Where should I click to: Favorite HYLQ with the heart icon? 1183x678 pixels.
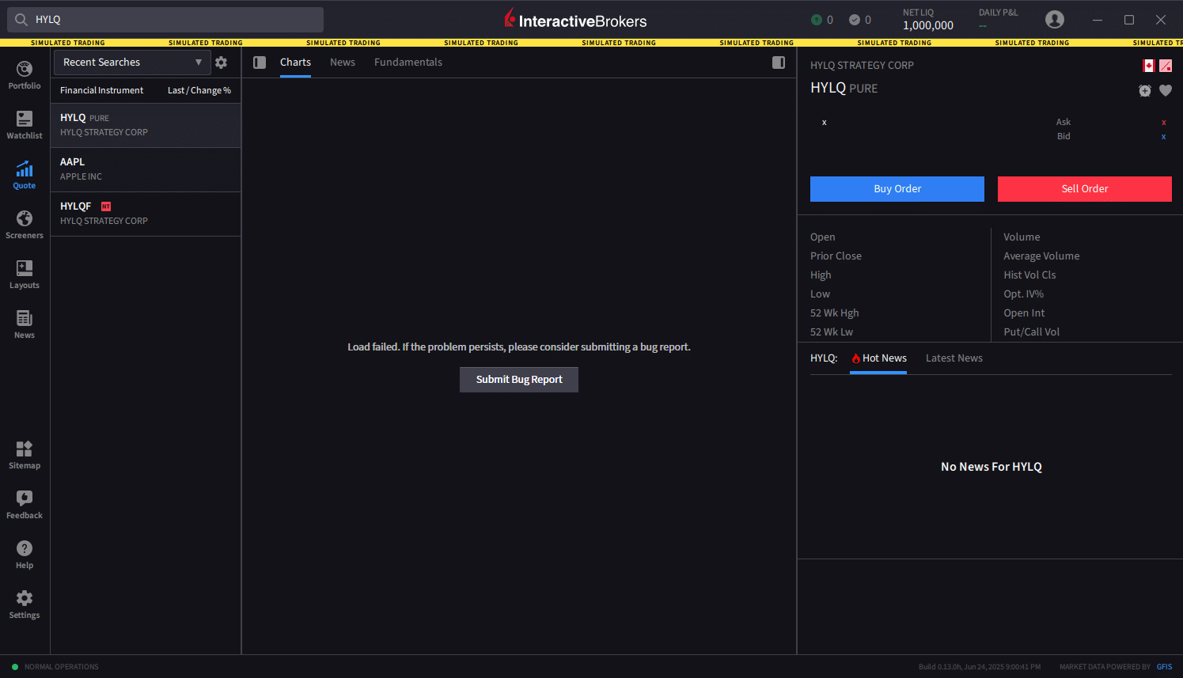click(x=1166, y=90)
